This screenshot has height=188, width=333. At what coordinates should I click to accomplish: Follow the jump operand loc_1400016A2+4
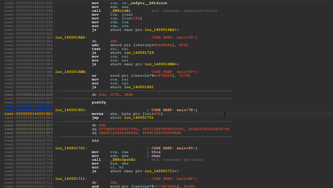tap(162, 30)
